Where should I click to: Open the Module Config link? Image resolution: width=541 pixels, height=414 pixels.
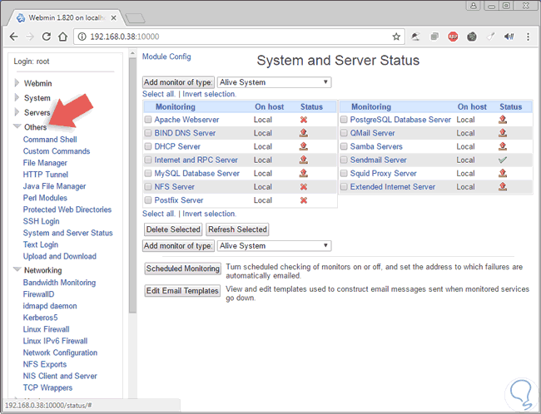(x=166, y=57)
